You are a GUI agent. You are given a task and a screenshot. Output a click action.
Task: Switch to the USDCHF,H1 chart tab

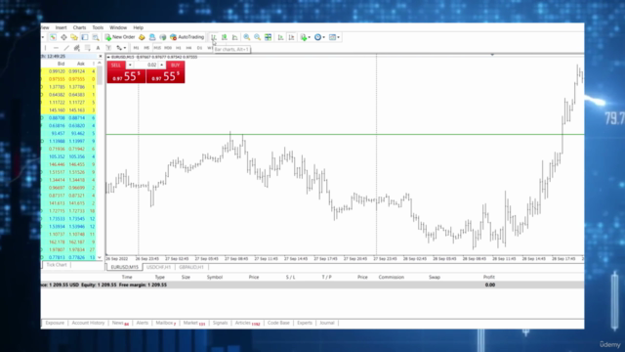158,267
